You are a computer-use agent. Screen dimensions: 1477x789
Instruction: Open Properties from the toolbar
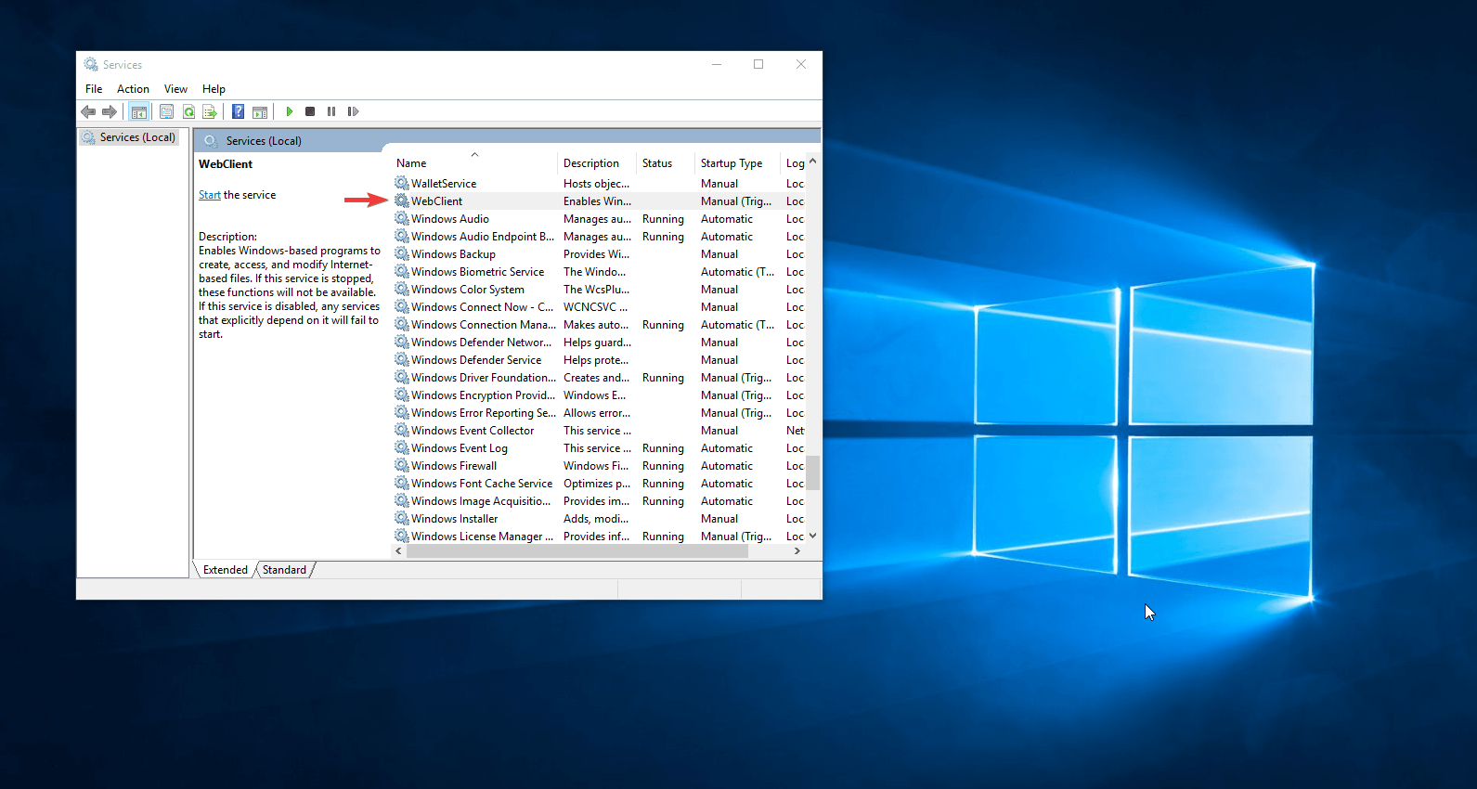pyautogui.click(x=166, y=111)
